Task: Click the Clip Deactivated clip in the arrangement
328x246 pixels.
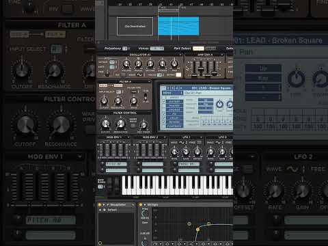Action: (x=135, y=26)
